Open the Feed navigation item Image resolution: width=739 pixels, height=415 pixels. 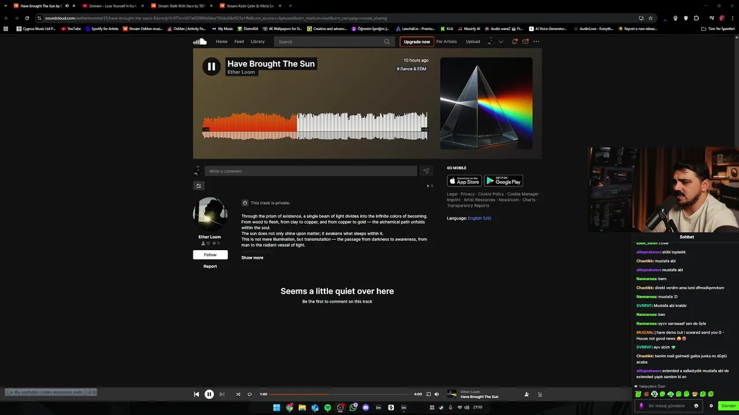coord(239,41)
